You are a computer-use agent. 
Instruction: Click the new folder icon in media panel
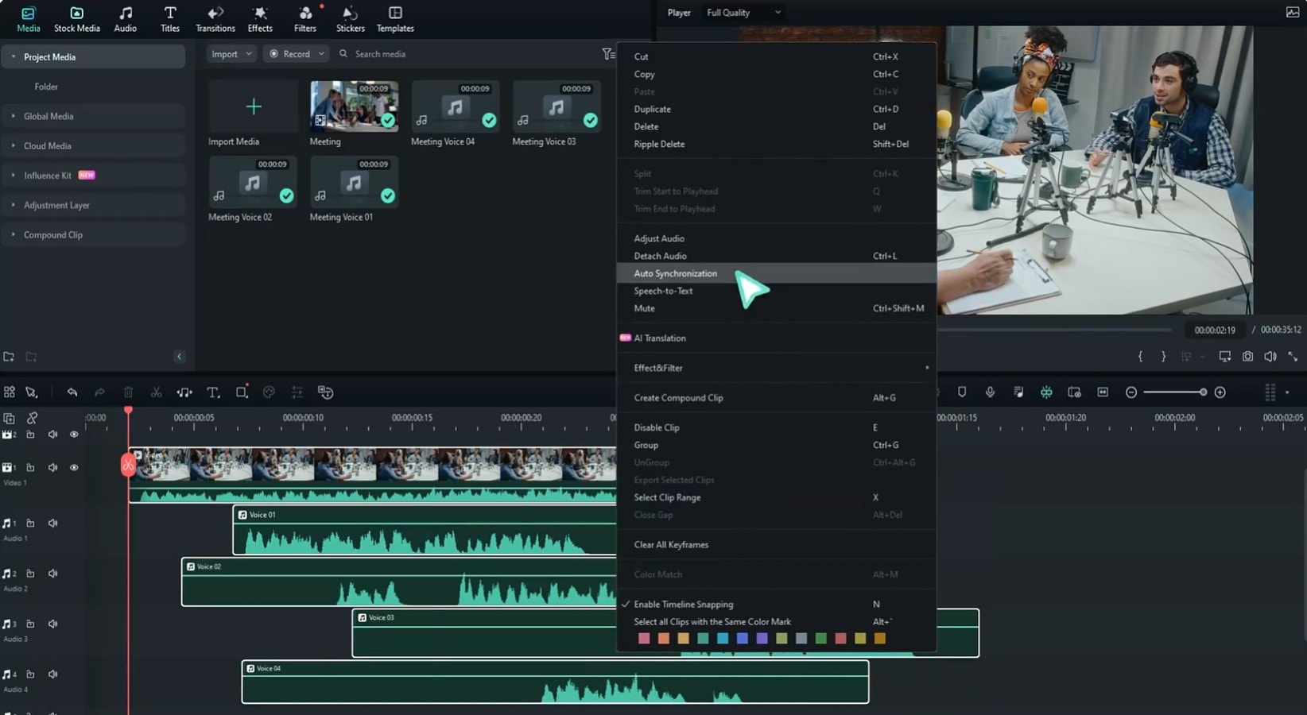[x=9, y=357]
